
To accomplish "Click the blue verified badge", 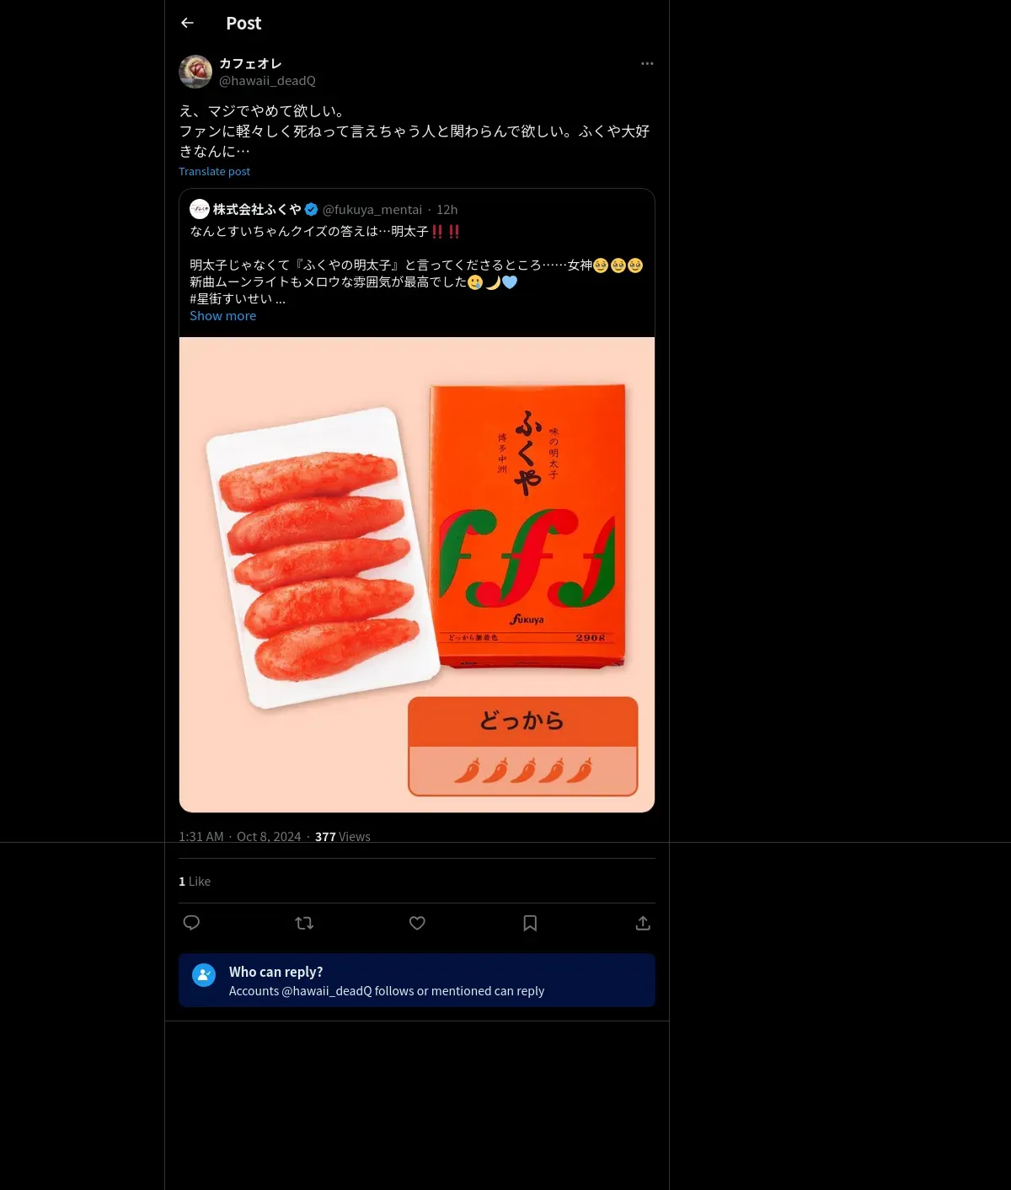I will coord(311,209).
